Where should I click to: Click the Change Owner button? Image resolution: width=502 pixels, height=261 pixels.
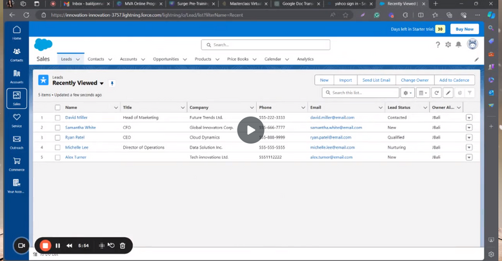pyautogui.click(x=415, y=81)
